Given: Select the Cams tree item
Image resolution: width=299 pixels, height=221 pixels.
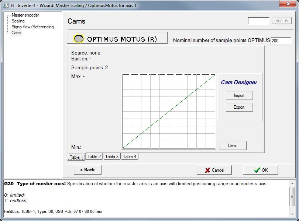Looking at the screenshot, I should point(16,33).
